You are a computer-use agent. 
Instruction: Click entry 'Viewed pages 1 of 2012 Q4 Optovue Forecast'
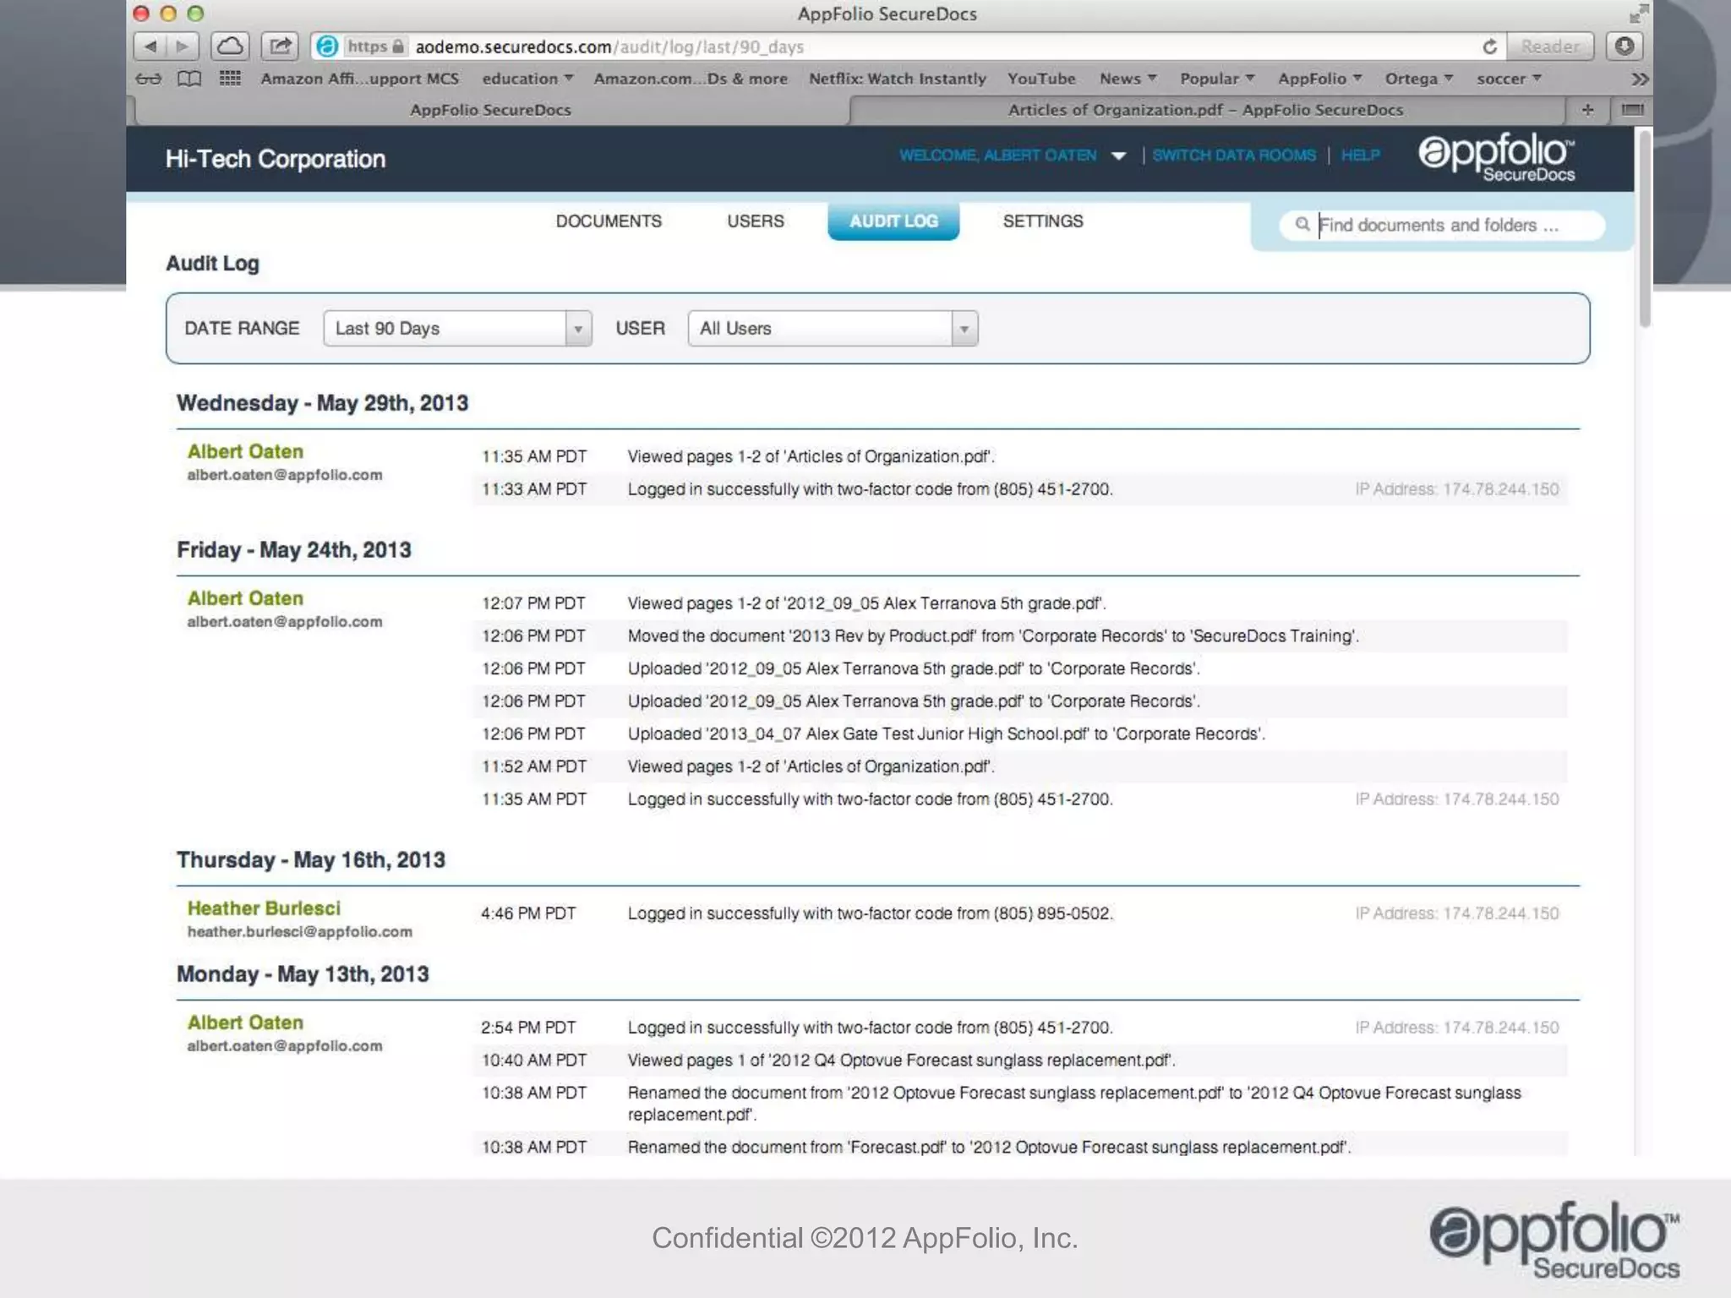901,1060
